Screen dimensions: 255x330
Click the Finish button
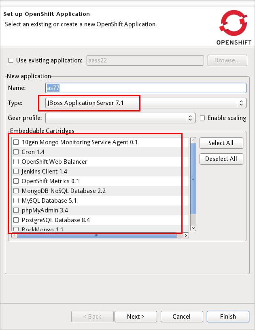[228, 317]
